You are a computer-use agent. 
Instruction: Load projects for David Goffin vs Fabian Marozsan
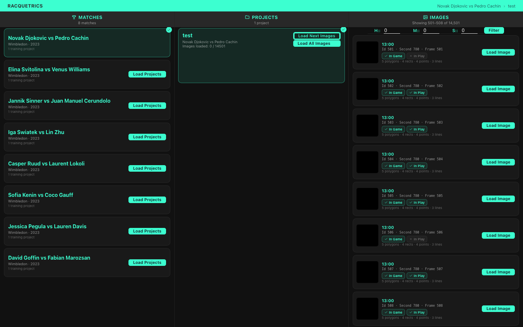coord(147,263)
